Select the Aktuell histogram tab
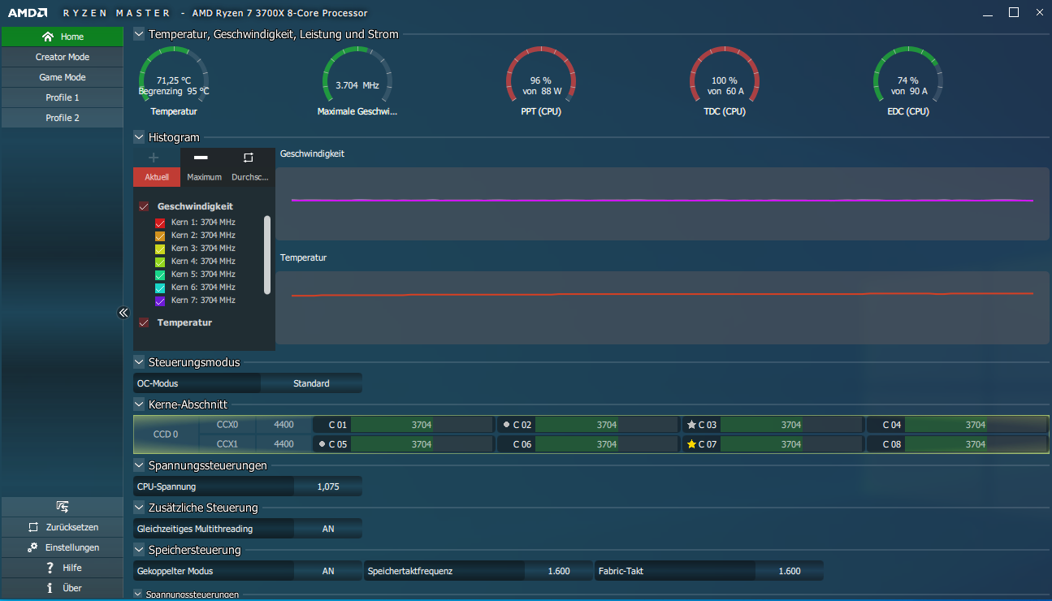This screenshot has height=601, width=1052. (157, 177)
